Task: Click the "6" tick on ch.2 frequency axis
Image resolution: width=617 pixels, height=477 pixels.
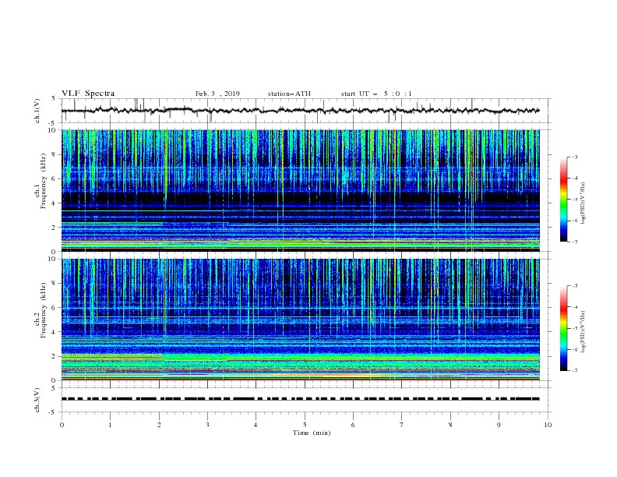Action: pos(55,308)
